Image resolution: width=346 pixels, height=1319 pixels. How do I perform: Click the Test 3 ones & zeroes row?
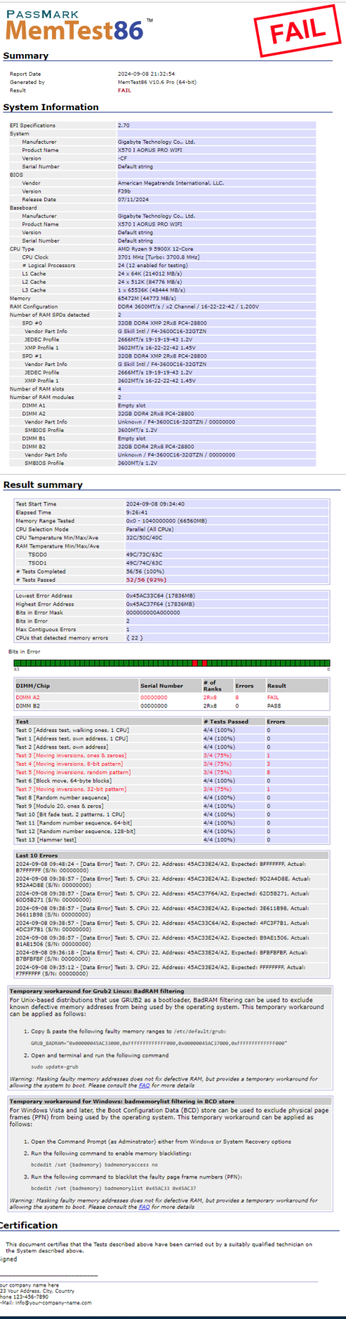pos(172,756)
